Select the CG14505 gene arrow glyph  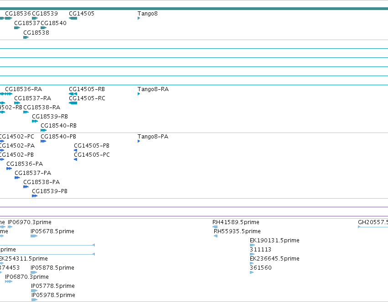(73, 18)
